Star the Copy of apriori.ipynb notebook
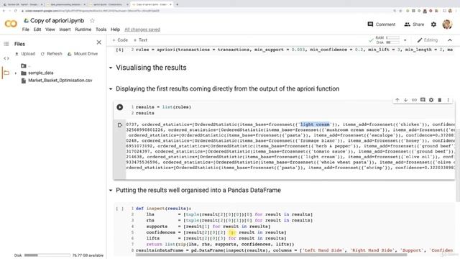Viewport: 460px width, 259px height. (92, 21)
